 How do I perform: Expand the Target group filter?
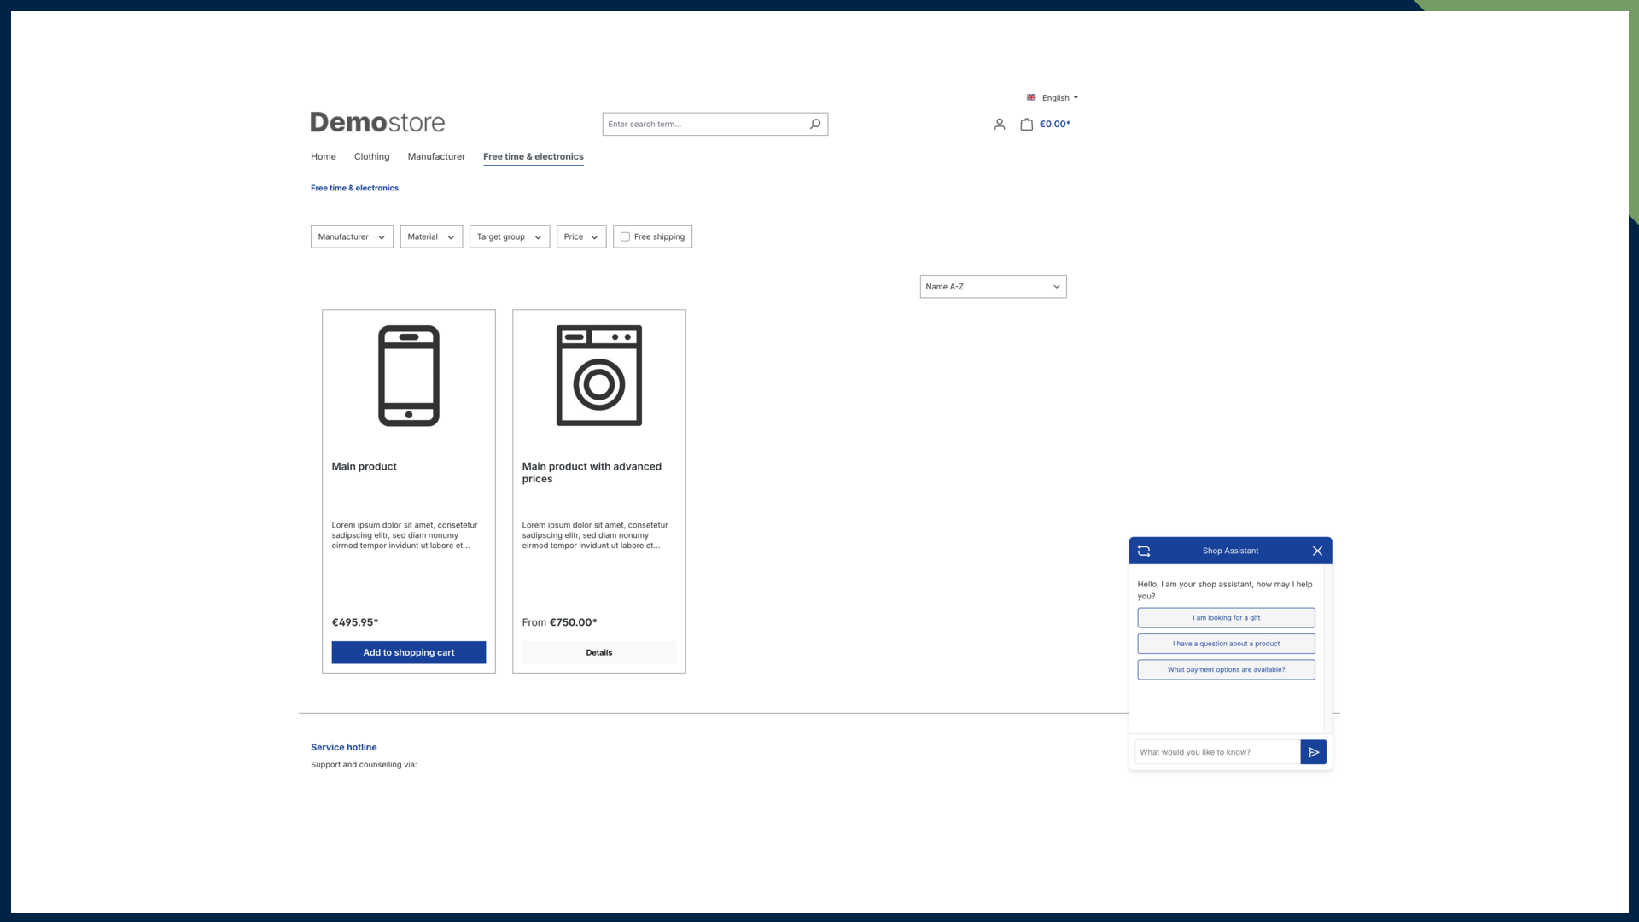click(x=509, y=236)
